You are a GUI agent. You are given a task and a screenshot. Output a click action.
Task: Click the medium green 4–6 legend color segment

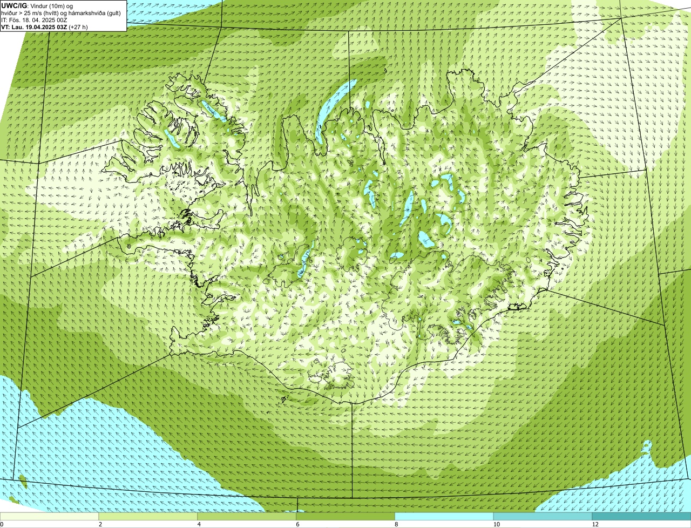[x=247, y=517]
